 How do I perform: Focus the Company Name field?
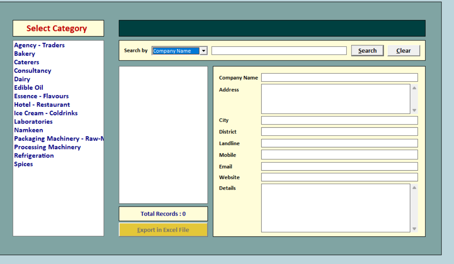pyautogui.click(x=339, y=78)
